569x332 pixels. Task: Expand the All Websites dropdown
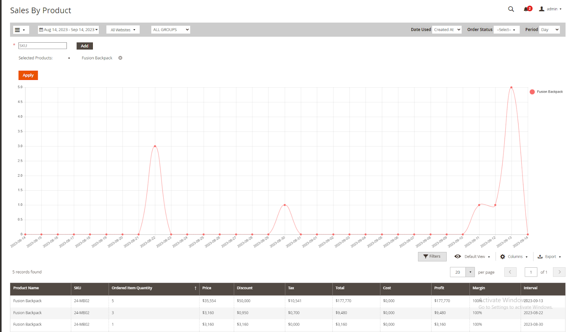pyautogui.click(x=123, y=30)
